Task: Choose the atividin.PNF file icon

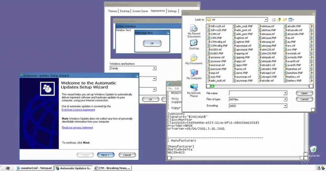Action: 286,26
